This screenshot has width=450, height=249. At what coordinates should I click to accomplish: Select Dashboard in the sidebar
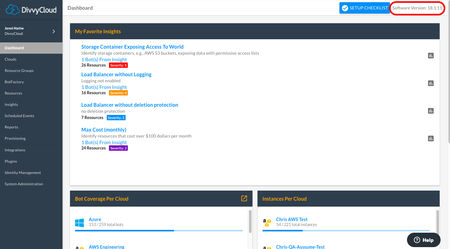point(31,48)
